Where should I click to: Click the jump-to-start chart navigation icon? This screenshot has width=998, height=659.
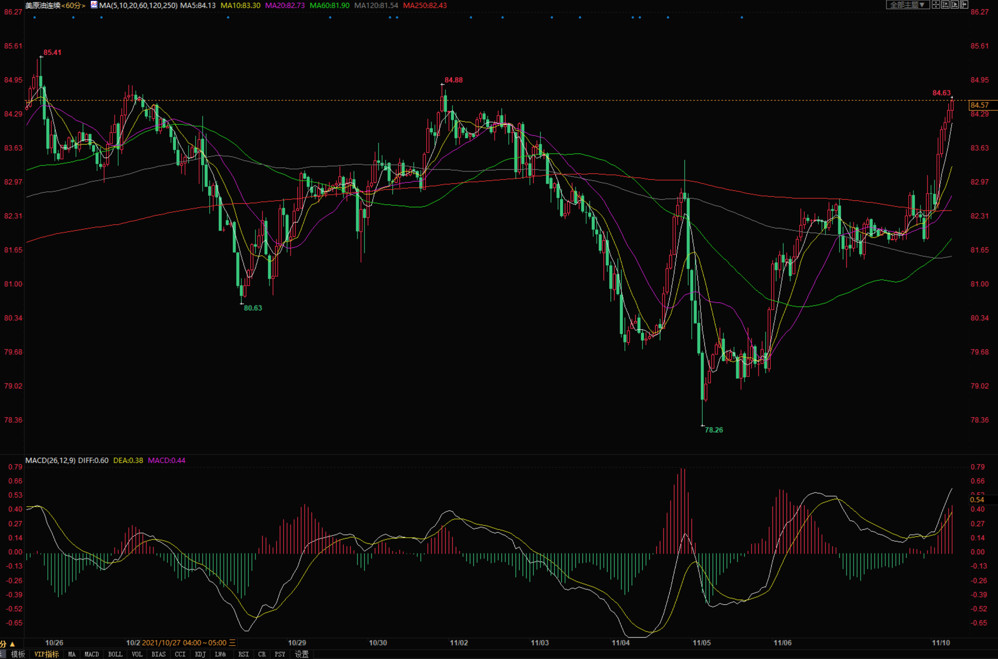(946, 5)
